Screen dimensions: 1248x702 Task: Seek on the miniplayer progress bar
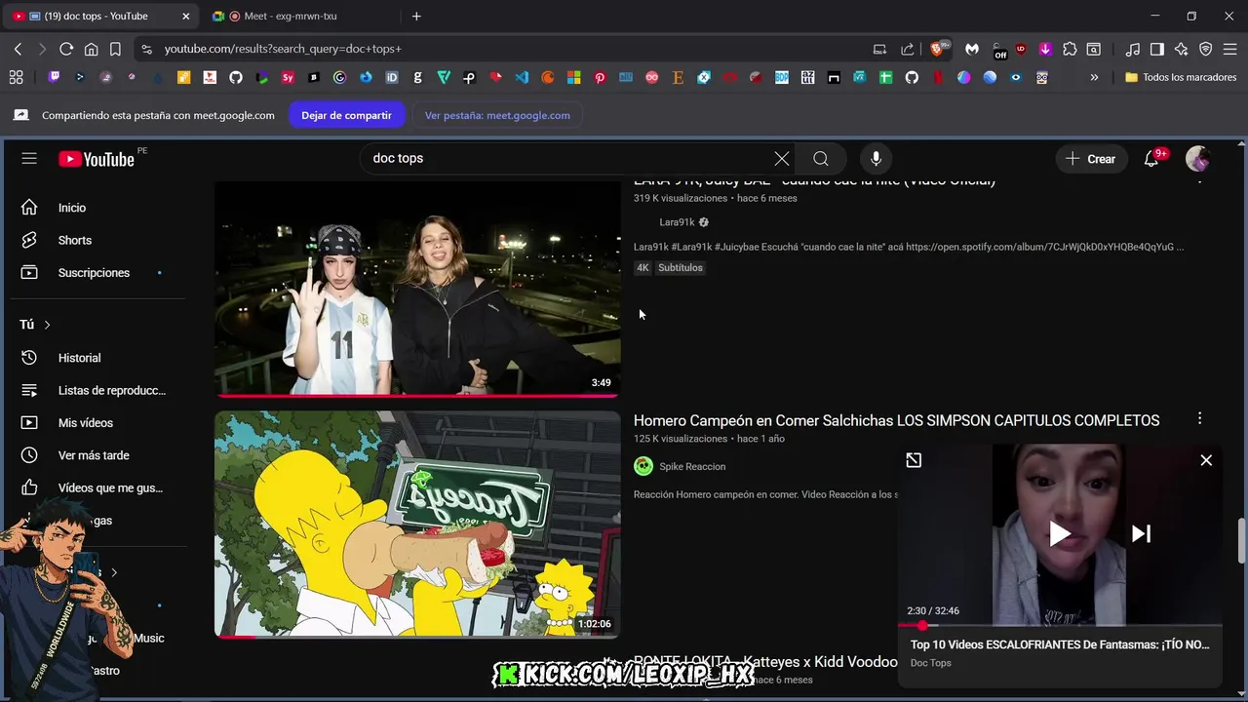click(x=1060, y=625)
